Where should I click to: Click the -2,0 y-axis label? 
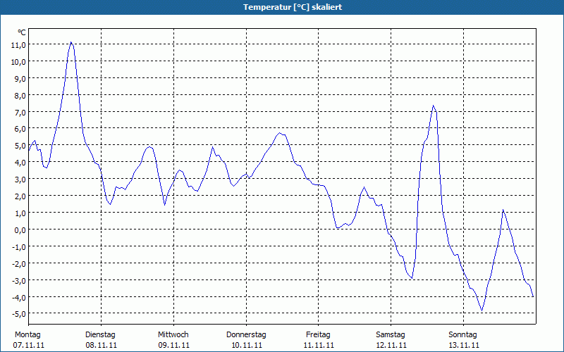click(x=19, y=264)
